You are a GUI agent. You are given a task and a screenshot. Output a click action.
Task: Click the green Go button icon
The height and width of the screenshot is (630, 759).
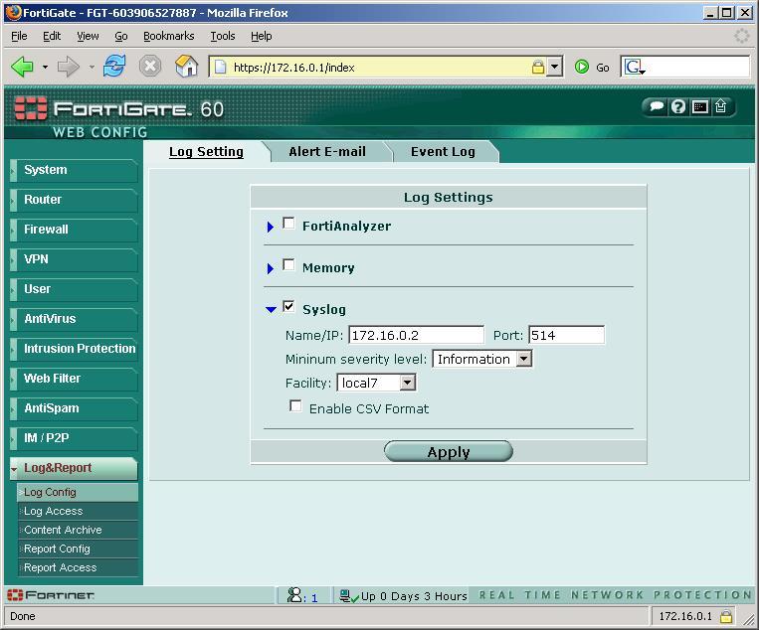[581, 67]
